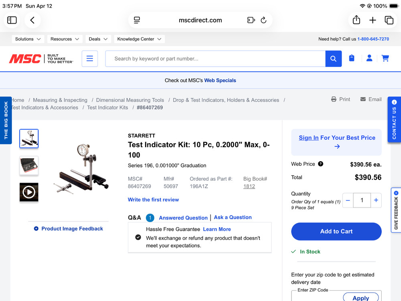Open the clipboard order list icon

click(352, 59)
